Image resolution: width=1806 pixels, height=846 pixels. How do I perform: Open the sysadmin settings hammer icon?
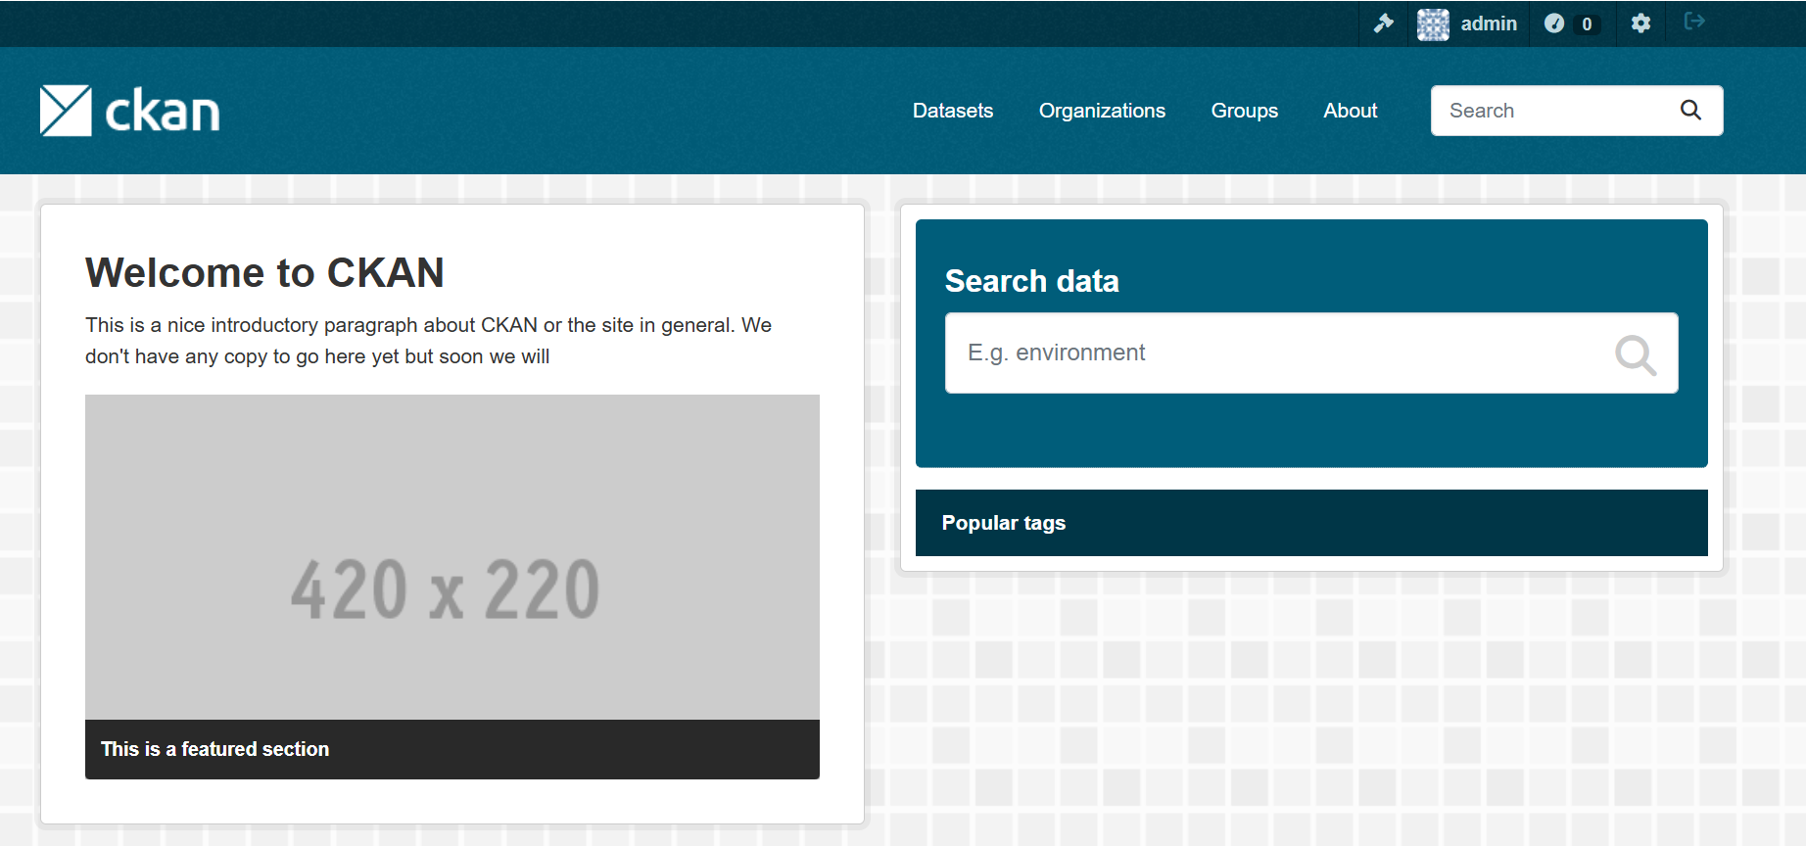(1383, 23)
